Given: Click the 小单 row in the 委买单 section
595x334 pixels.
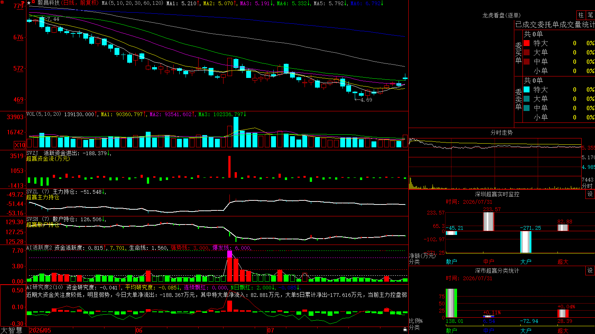Looking at the screenshot, I should (559, 71).
